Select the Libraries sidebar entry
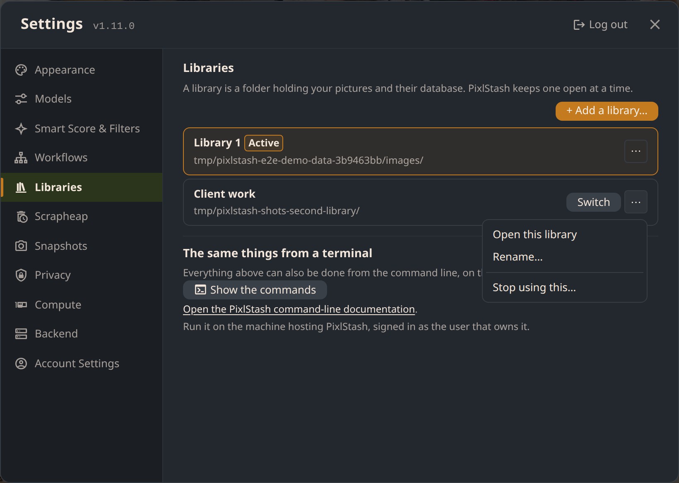This screenshot has width=679, height=483. click(82, 187)
